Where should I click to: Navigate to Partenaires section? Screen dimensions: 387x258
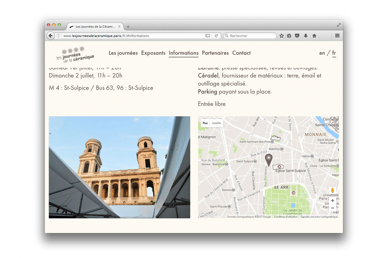215,53
